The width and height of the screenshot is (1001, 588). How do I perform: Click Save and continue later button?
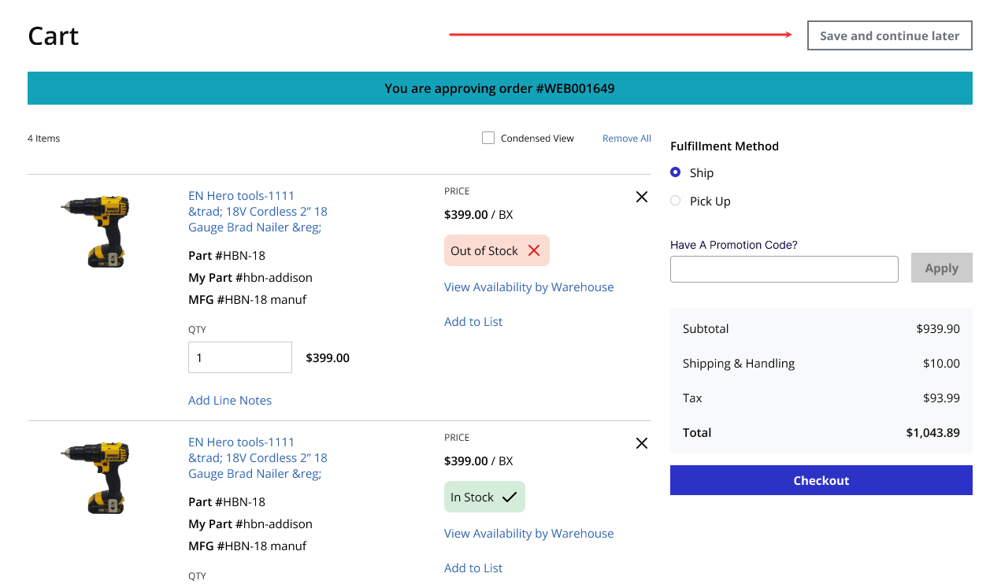pos(889,35)
